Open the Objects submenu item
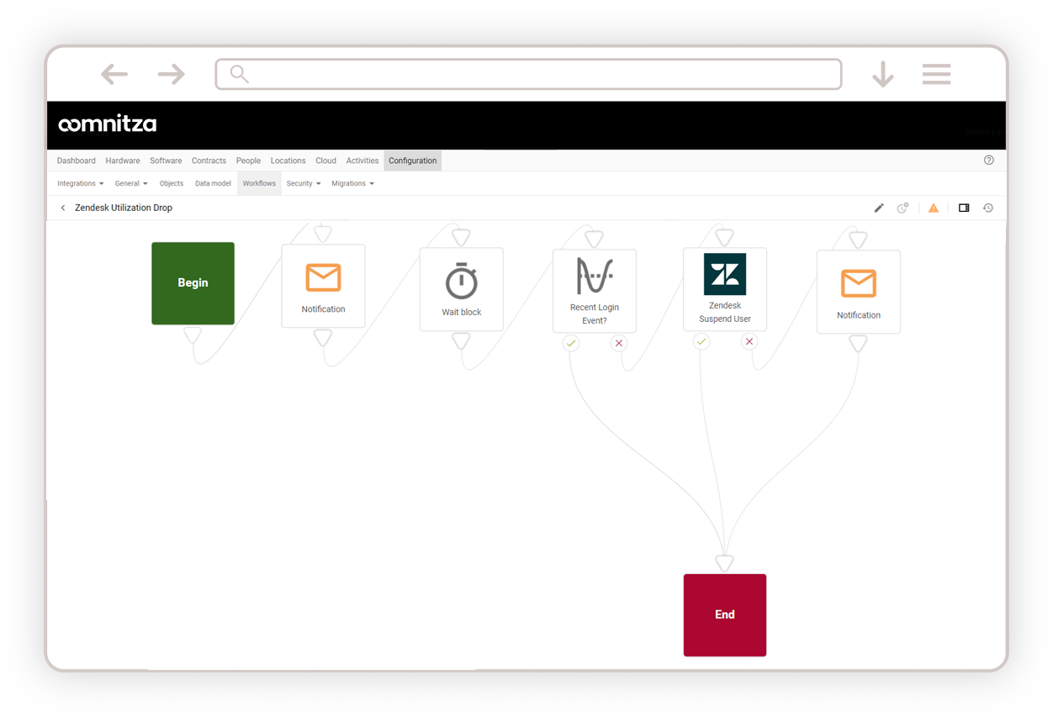The height and width of the screenshot is (717, 1053). 172,183
